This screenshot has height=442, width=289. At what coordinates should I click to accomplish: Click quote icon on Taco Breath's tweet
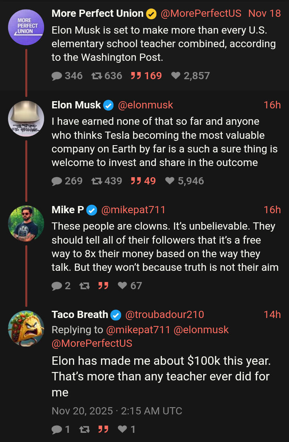coord(103,430)
